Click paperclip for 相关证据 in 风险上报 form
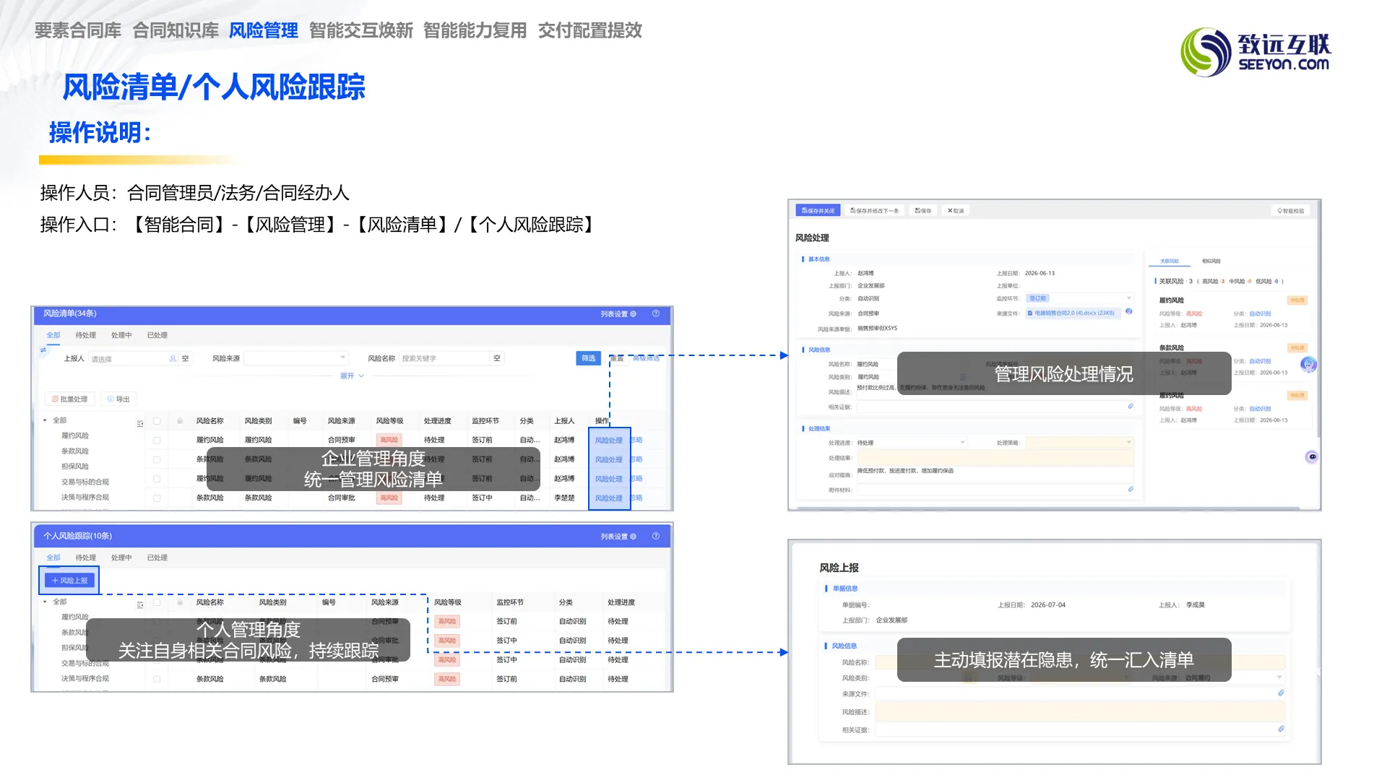1387x780 pixels. (x=1281, y=729)
